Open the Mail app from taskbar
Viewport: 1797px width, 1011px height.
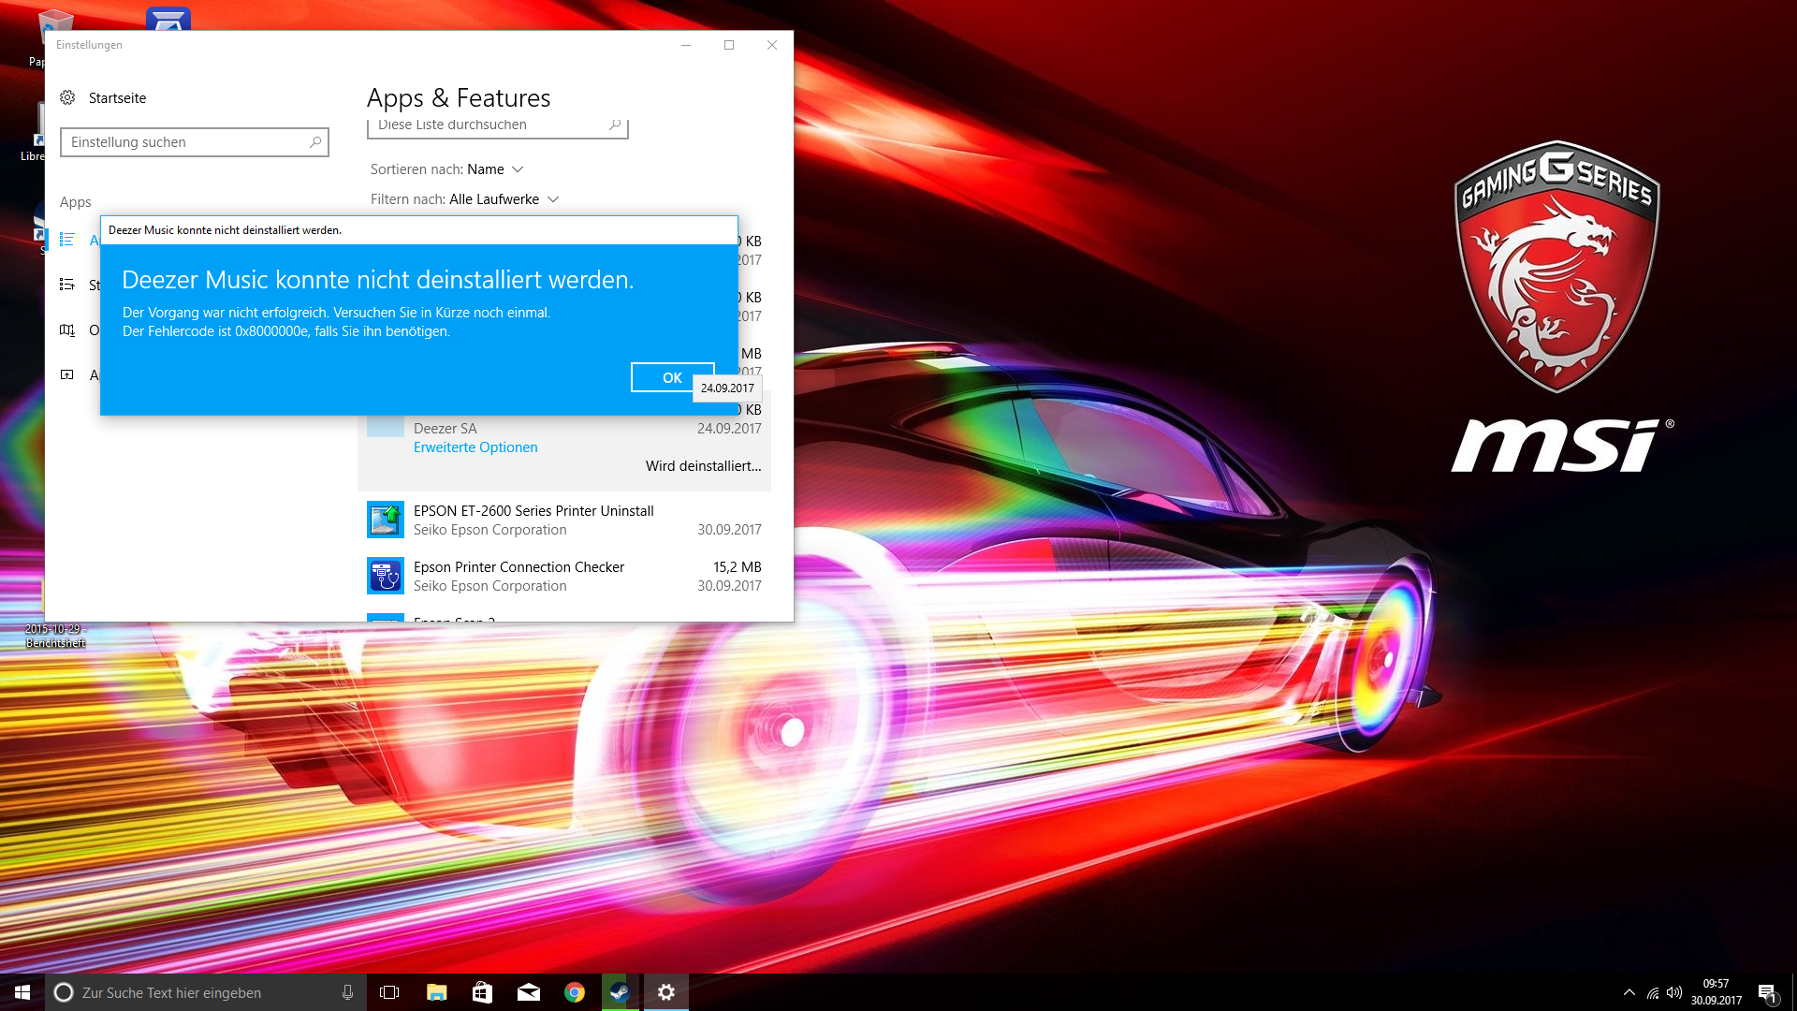click(529, 992)
